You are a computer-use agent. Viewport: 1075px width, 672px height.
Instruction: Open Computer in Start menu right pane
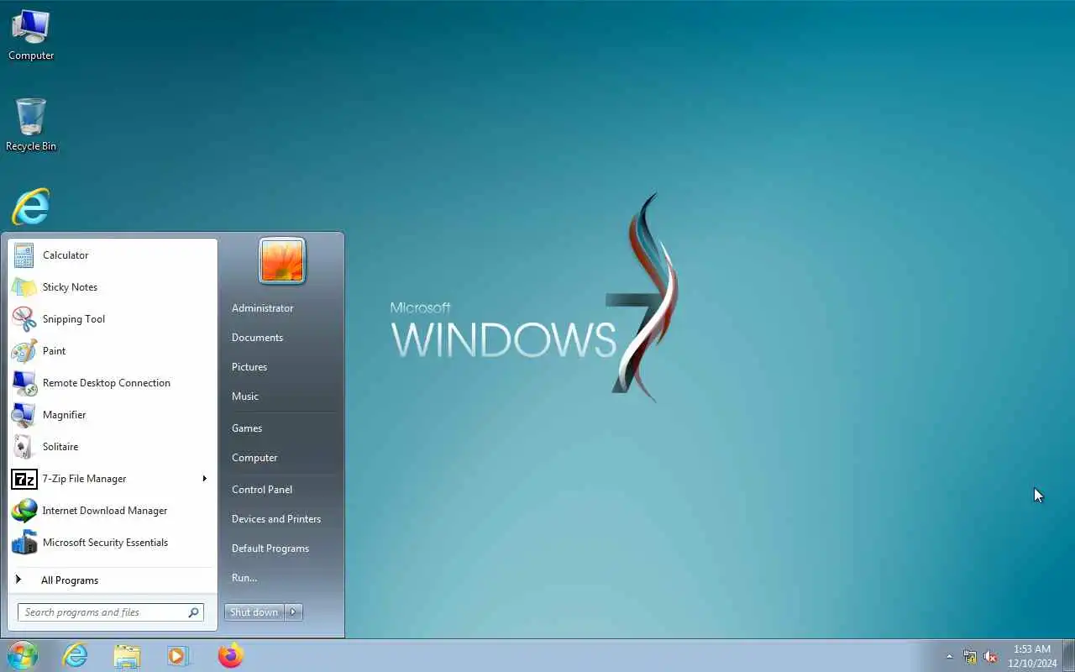[254, 458]
